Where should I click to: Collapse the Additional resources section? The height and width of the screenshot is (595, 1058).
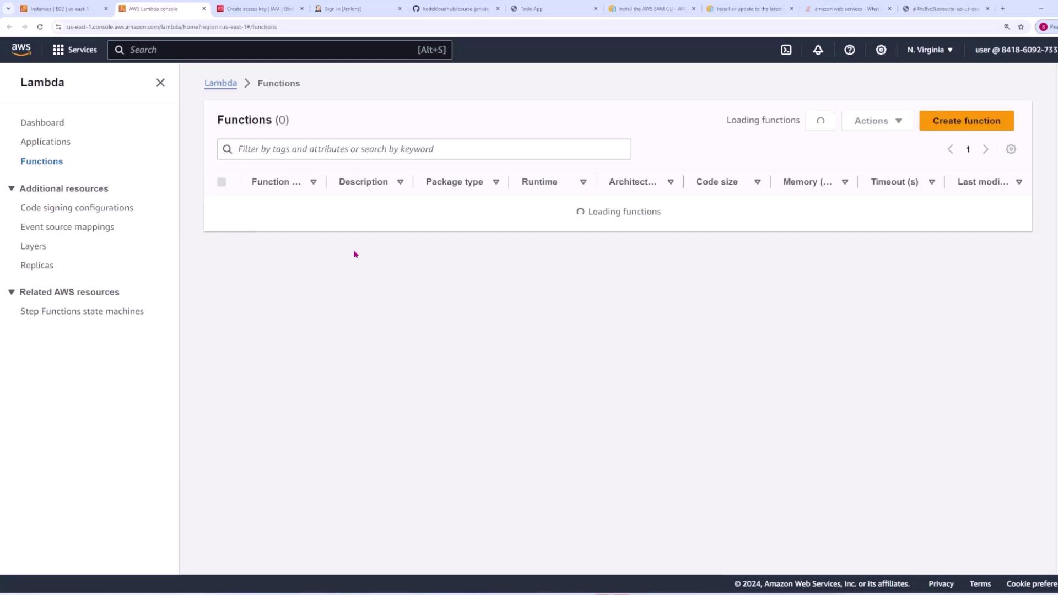[11, 188]
